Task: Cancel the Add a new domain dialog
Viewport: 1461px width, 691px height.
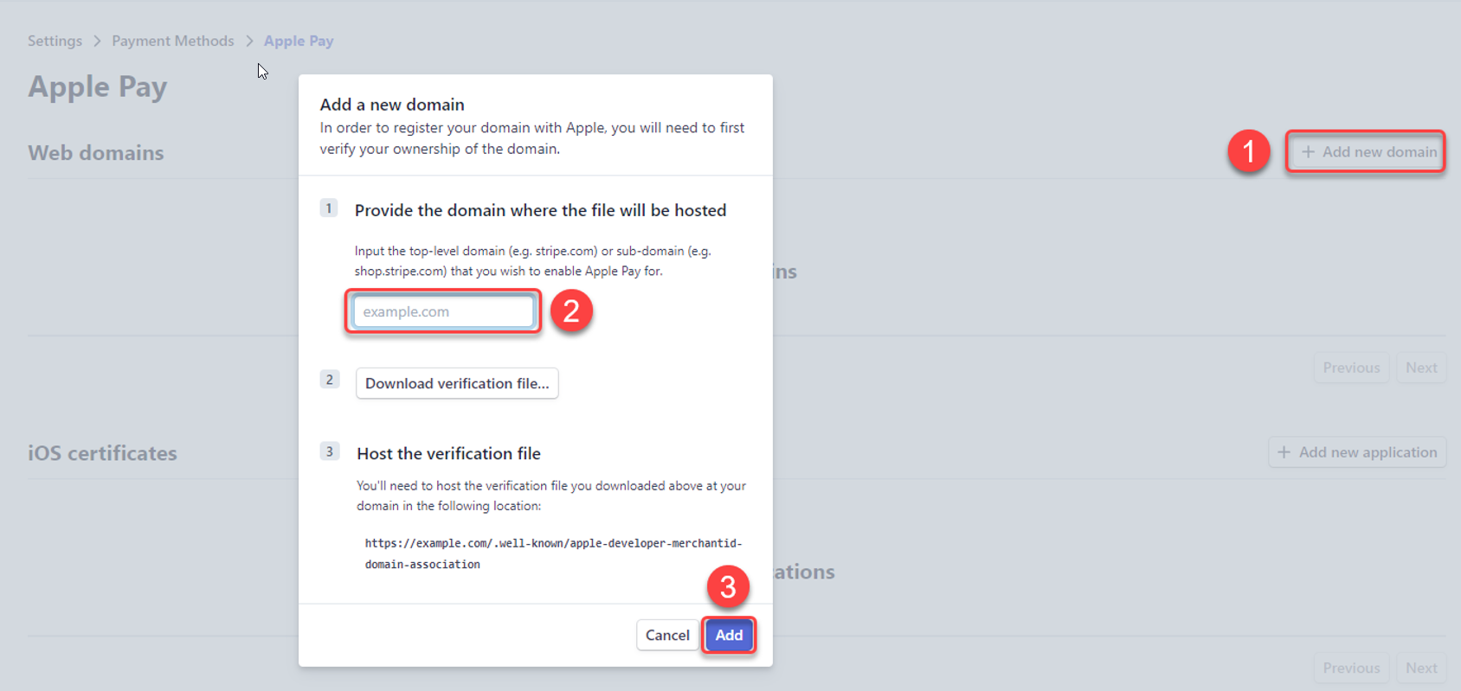Action: pyautogui.click(x=667, y=635)
